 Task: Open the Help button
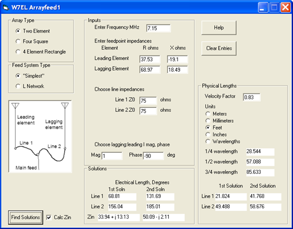pos(219,28)
